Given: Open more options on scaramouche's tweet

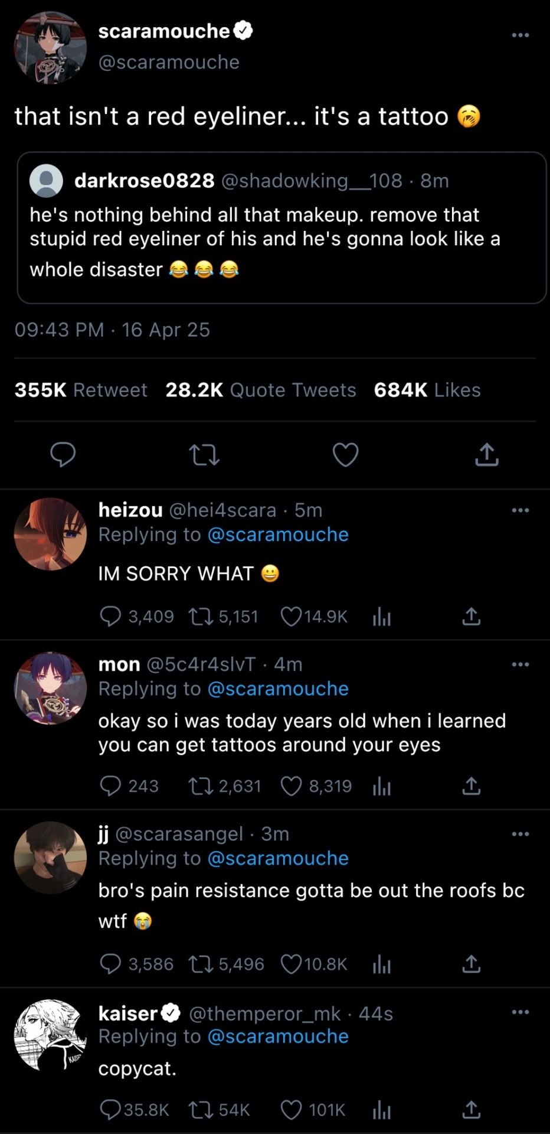Looking at the screenshot, I should (x=520, y=35).
